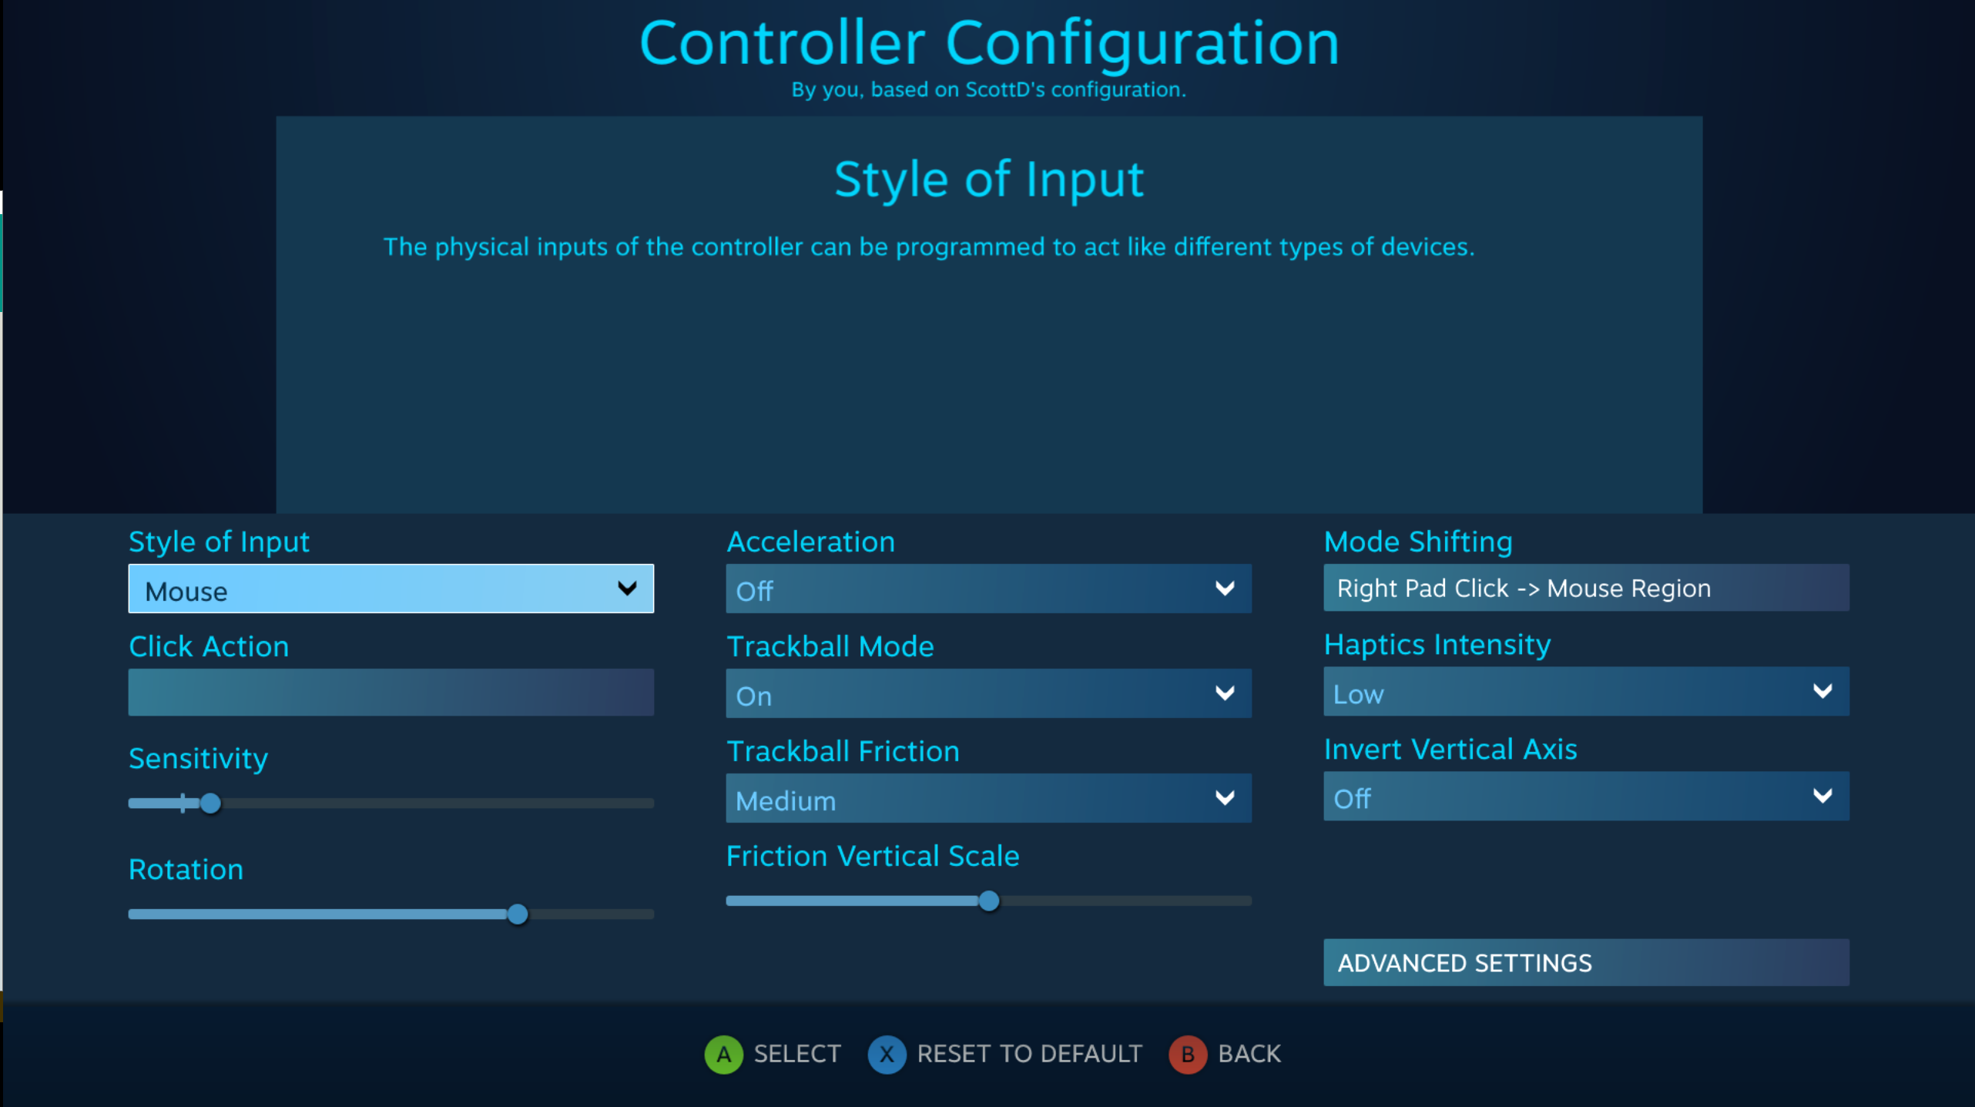Click the Style of Input chevron arrow
This screenshot has width=1975, height=1107.
(627, 589)
